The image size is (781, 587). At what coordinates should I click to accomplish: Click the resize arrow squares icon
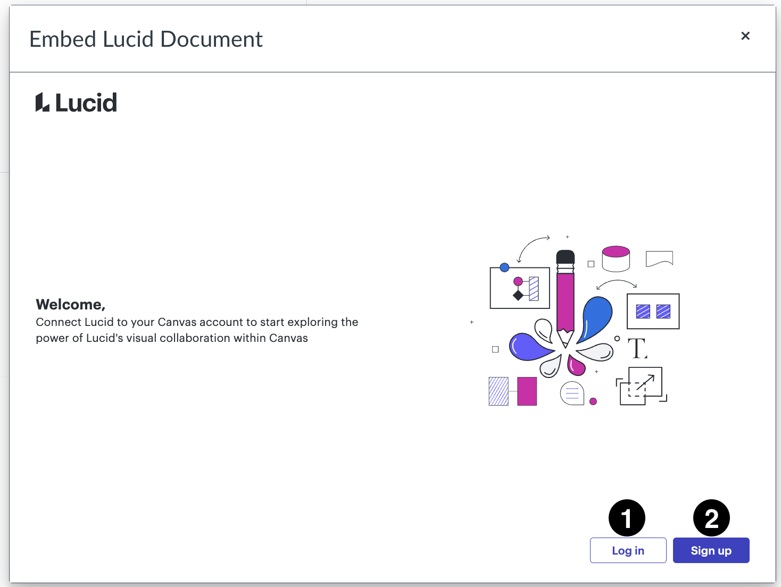[641, 386]
